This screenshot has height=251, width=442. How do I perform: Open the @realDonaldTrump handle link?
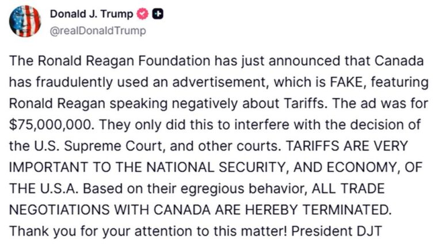tap(98, 30)
